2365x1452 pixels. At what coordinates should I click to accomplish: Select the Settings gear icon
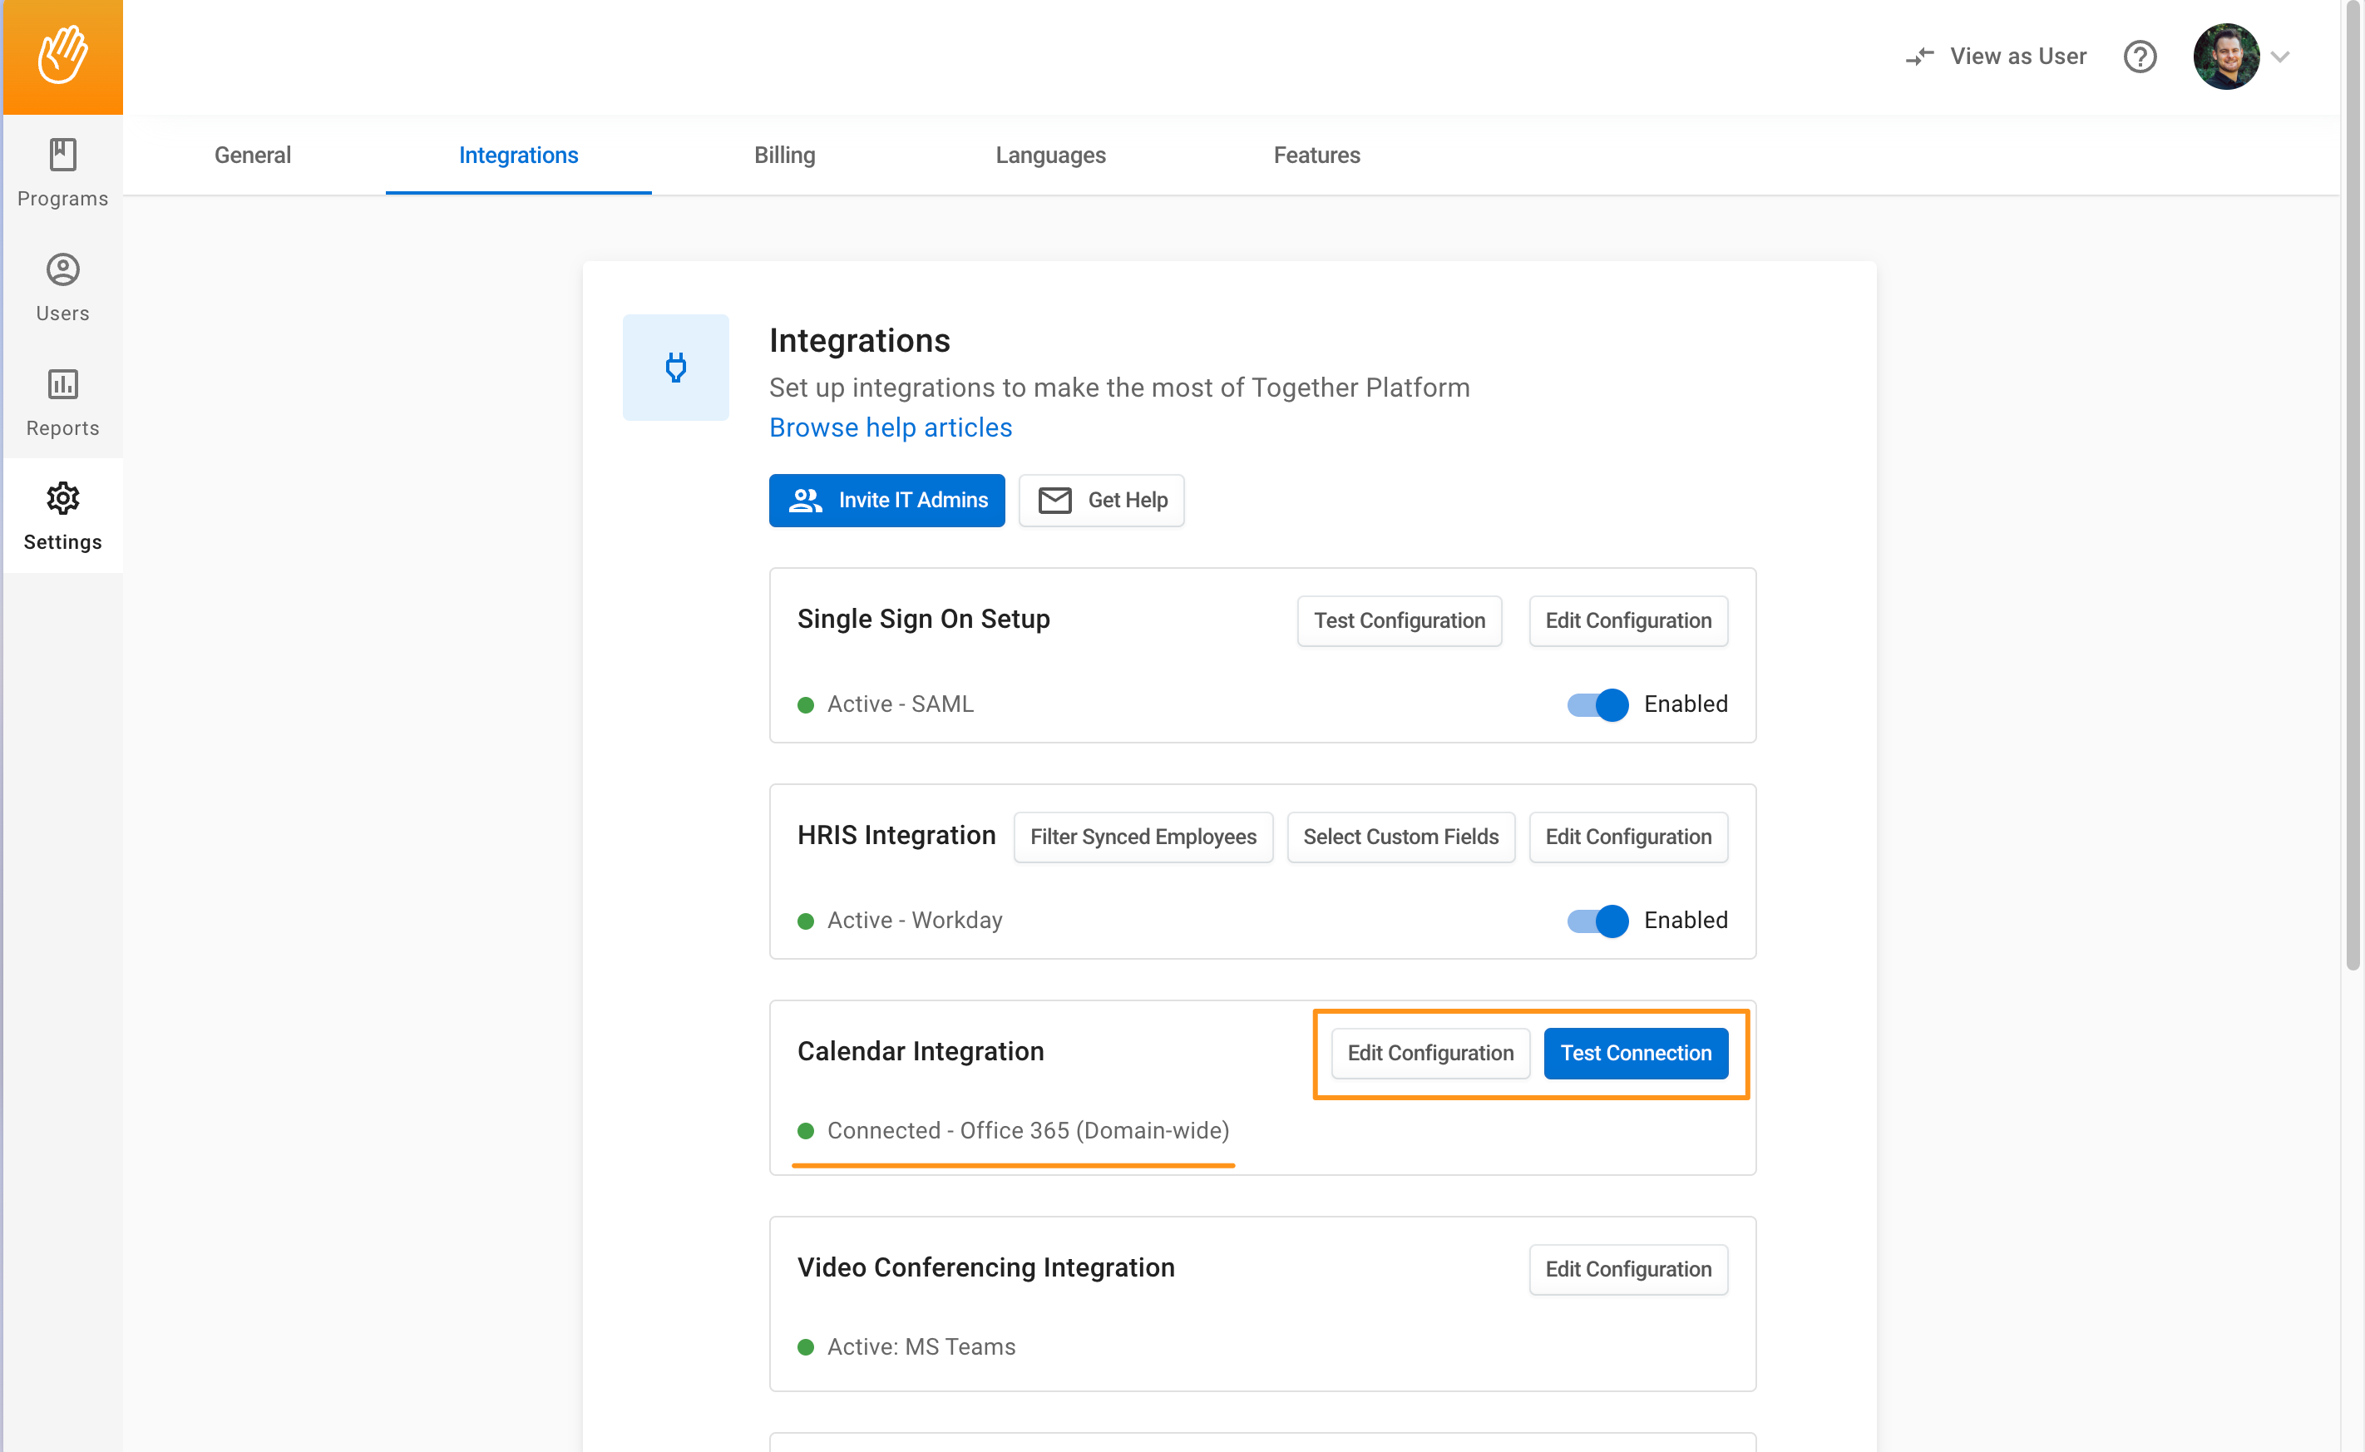click(x=62, y=498)
